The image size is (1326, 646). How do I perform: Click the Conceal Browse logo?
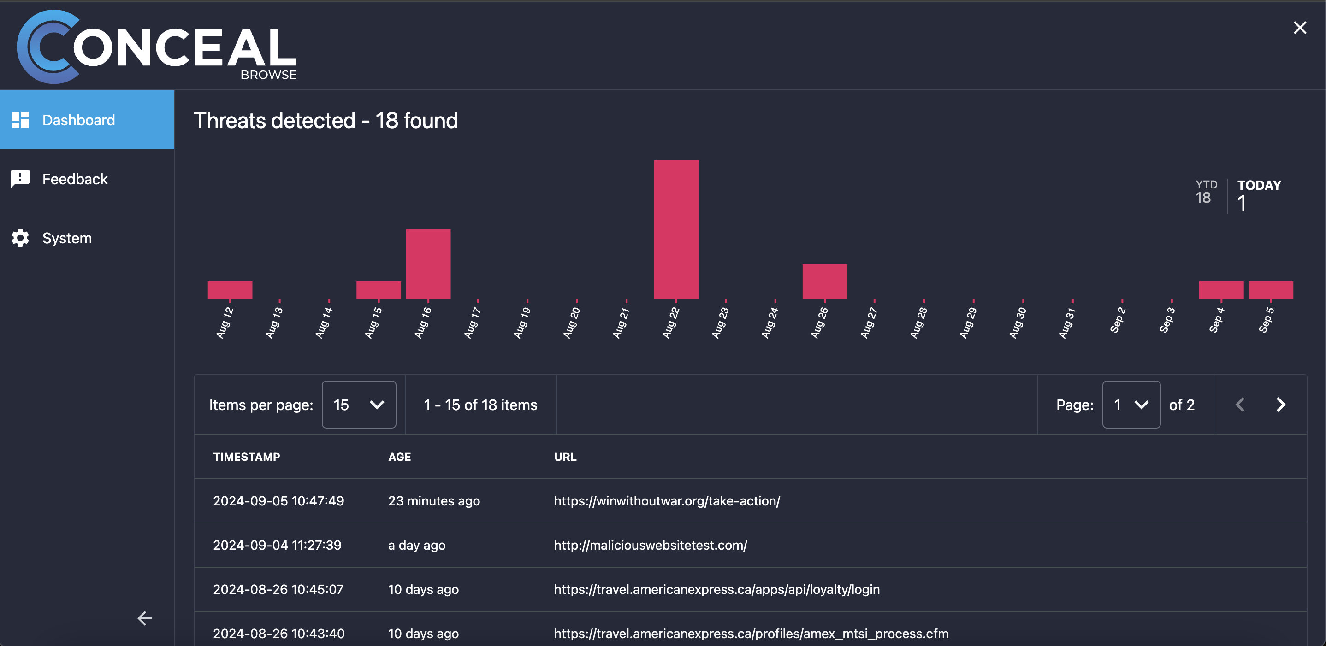157,46
